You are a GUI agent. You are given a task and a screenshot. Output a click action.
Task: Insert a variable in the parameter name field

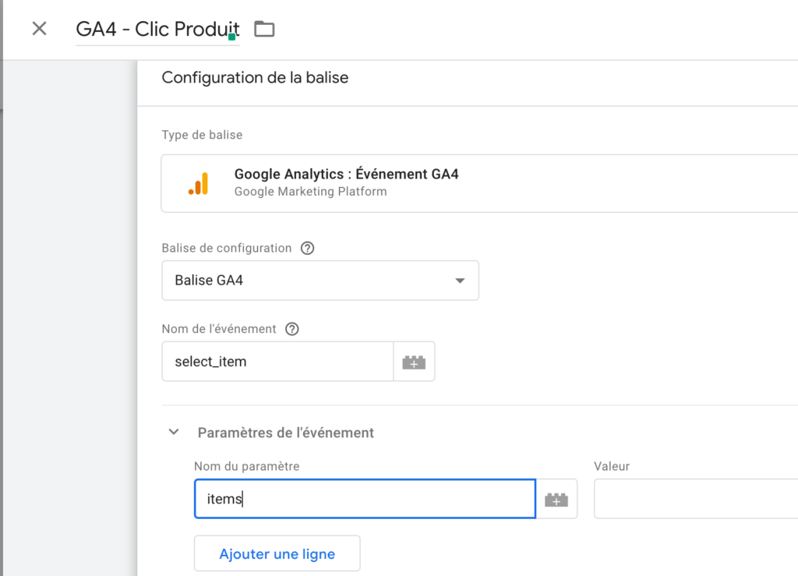pyautogui.click(x=556, y=499)
